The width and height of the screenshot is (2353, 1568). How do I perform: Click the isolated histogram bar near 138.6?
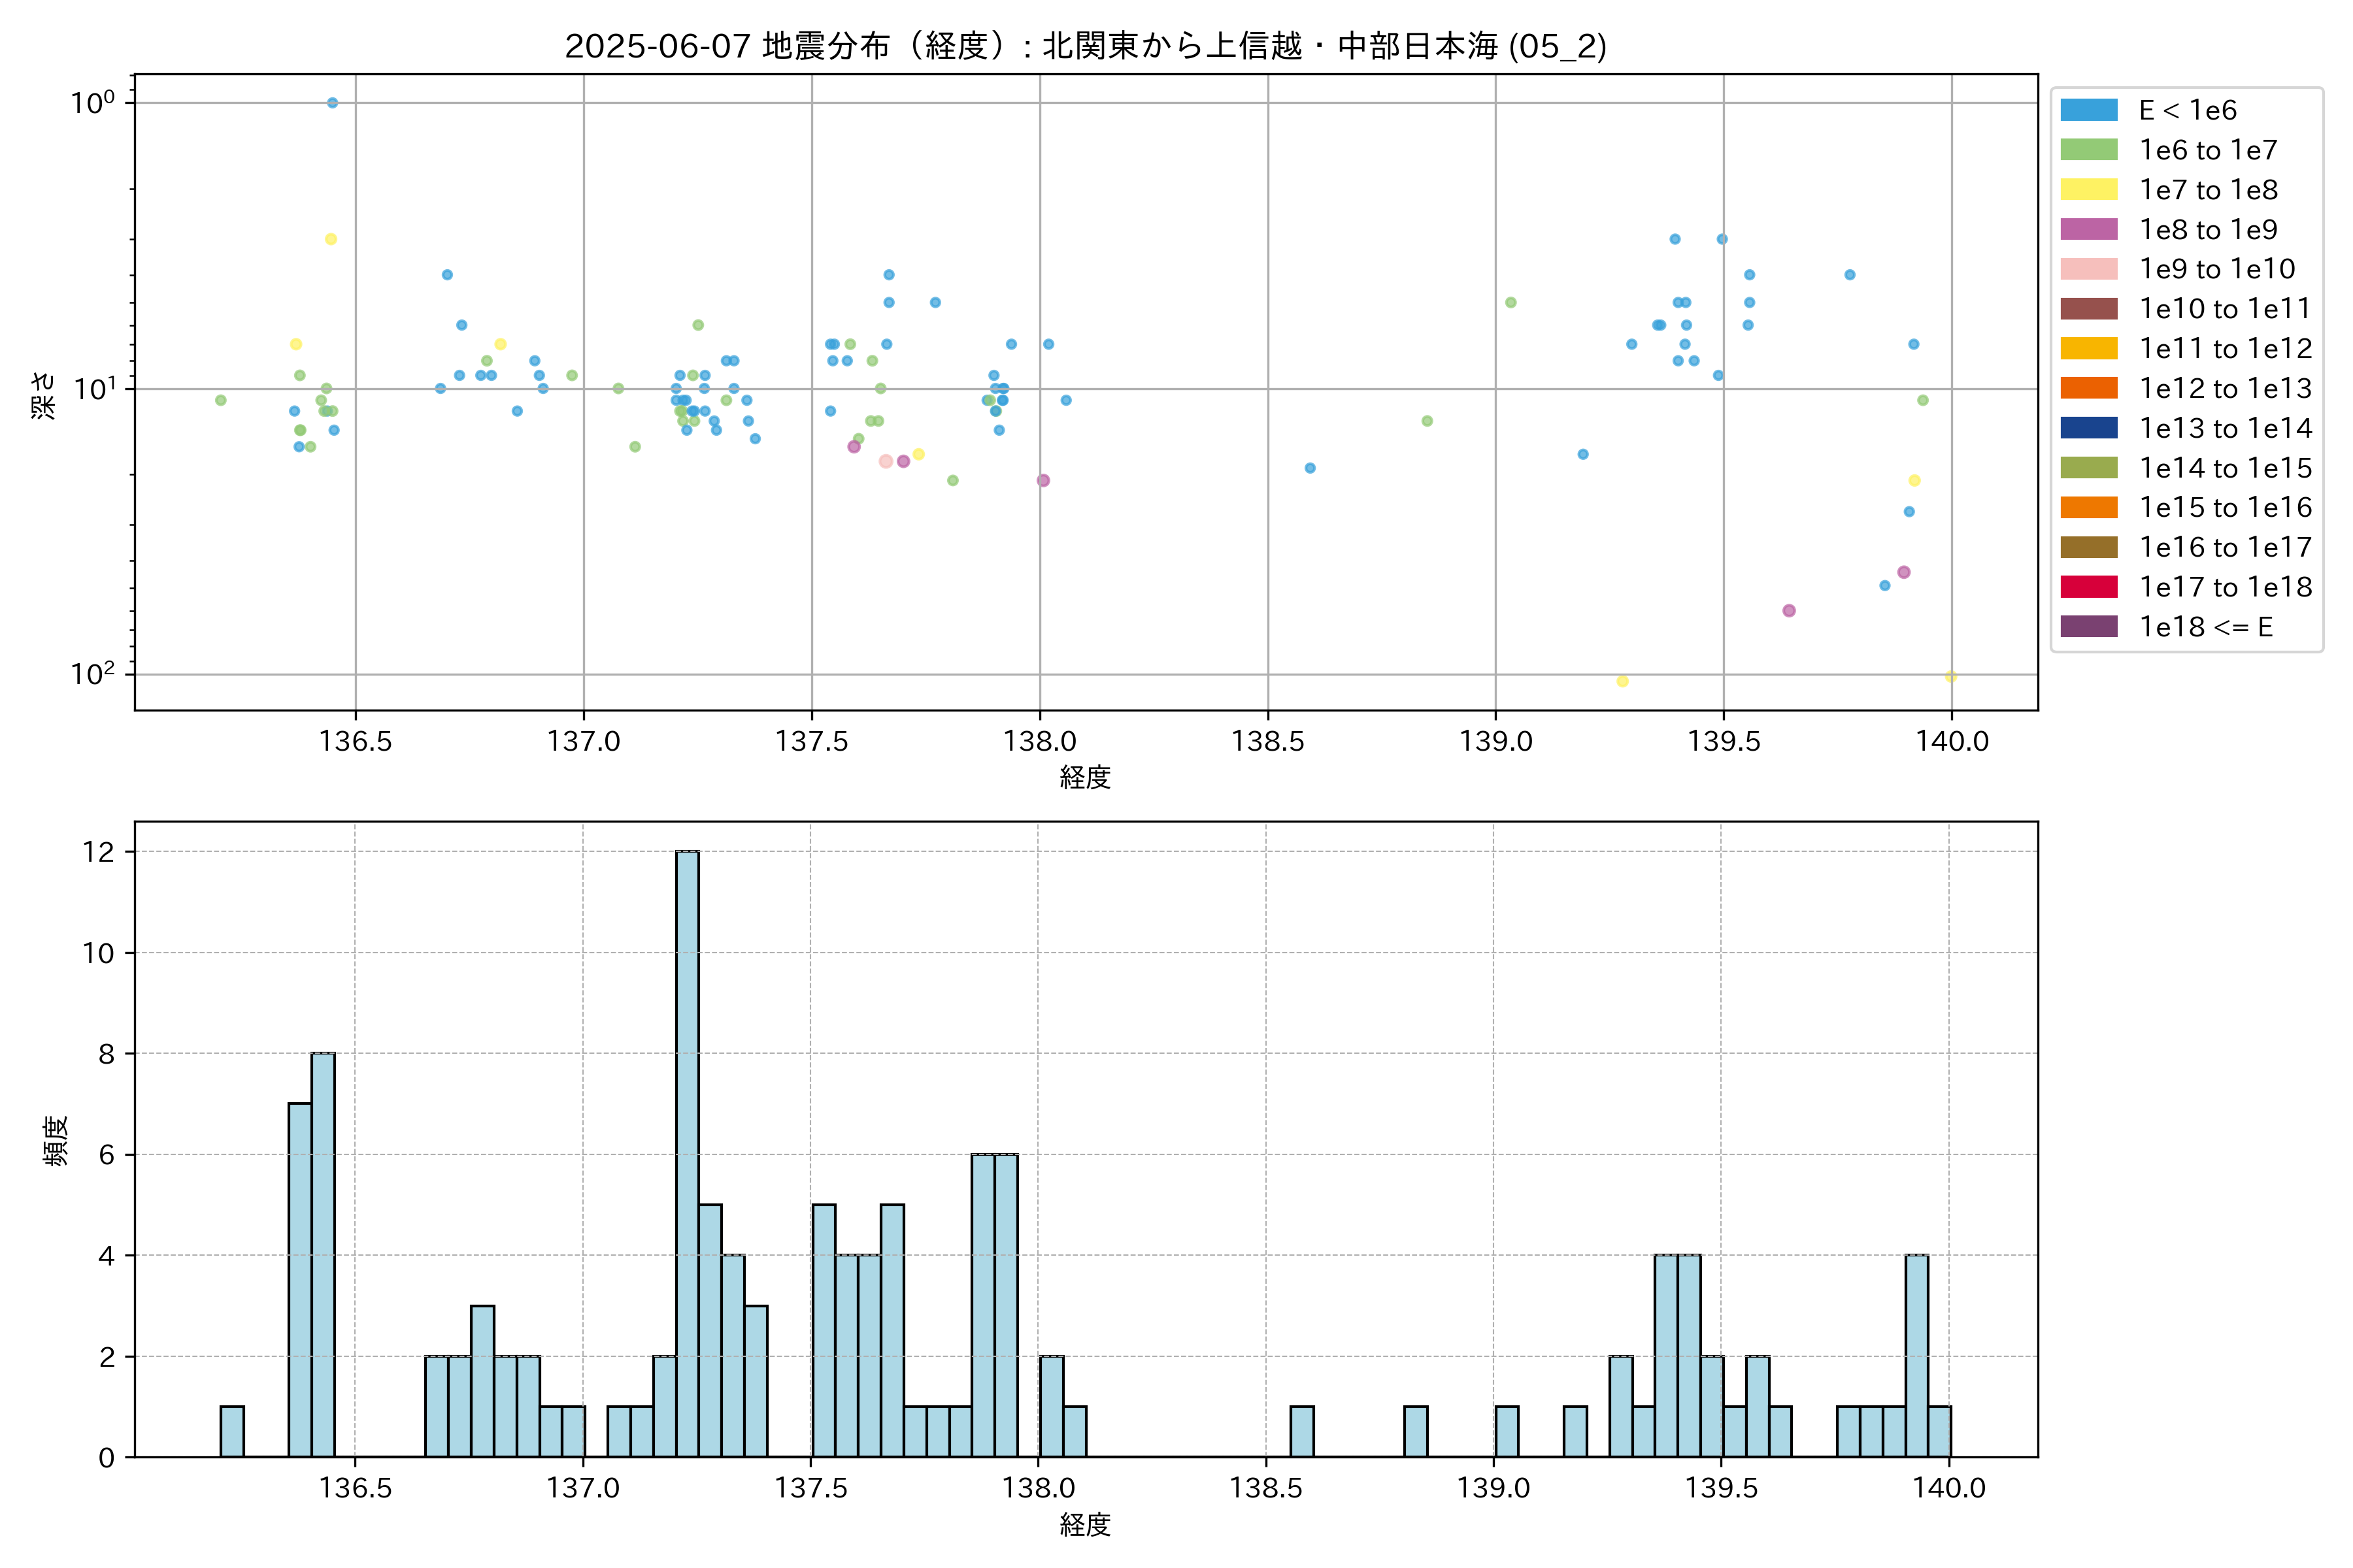[1301, 1432]
